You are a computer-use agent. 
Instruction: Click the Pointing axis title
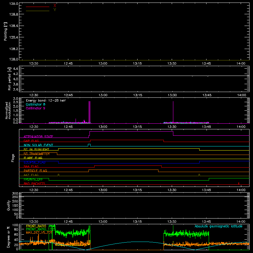pyautogui.click(x=5, y=31)
